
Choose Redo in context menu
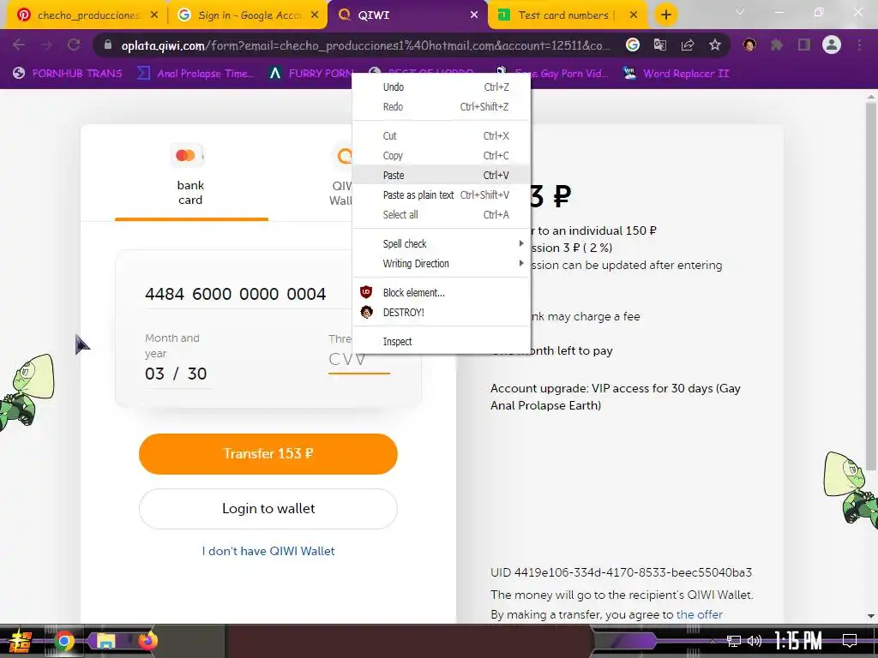click(442, 106)
